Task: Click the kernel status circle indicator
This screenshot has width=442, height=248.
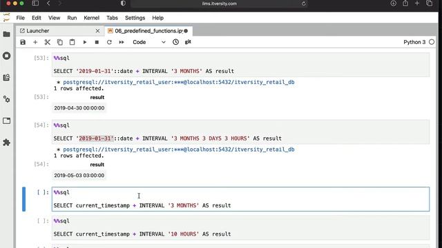Action: tap(432, 42)
